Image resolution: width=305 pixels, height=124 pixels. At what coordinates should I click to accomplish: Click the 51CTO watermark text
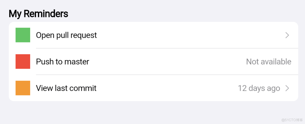pos(292,120)
